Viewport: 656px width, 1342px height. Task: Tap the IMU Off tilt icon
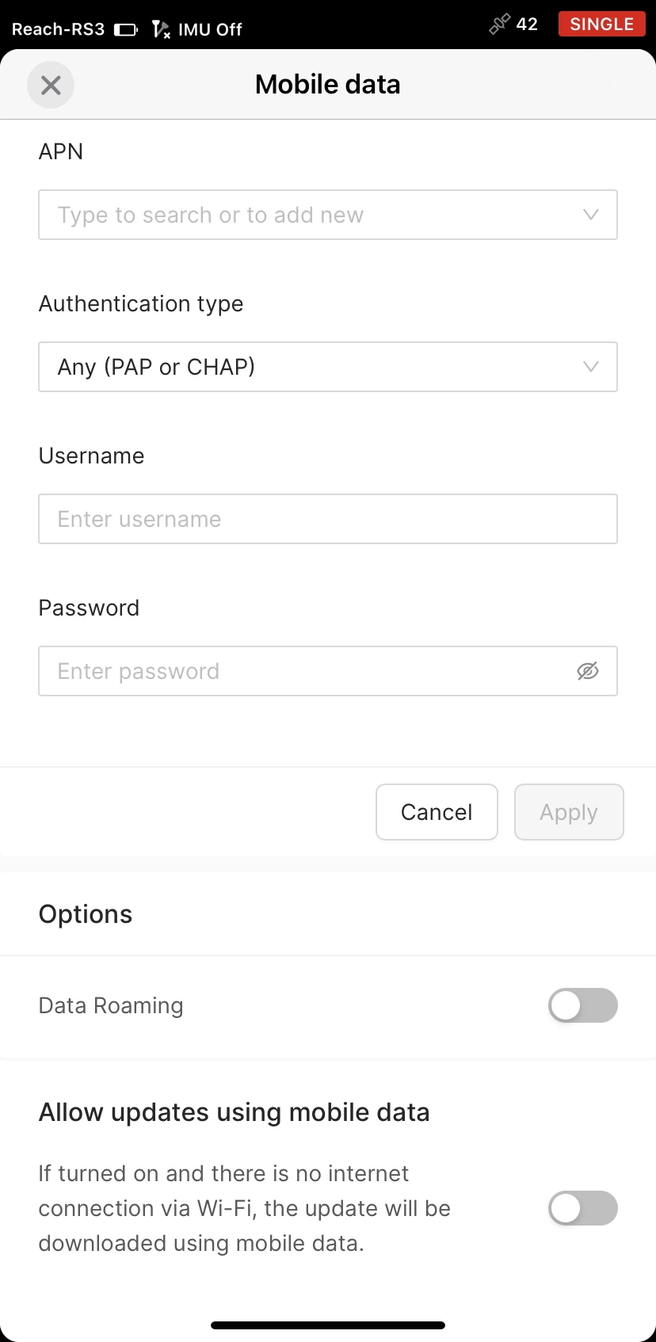[x=161, y=30]
